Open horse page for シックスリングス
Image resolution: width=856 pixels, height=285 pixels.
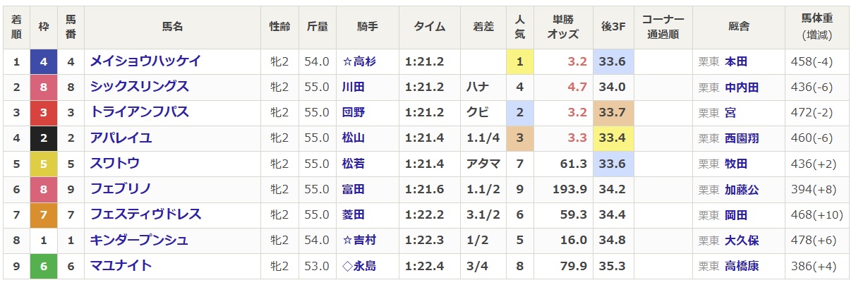tap(139, 87)
